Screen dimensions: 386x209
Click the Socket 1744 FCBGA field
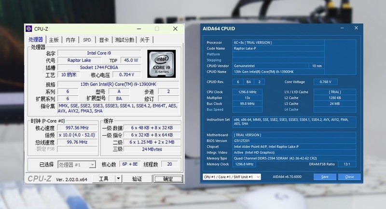coord(99,67)
